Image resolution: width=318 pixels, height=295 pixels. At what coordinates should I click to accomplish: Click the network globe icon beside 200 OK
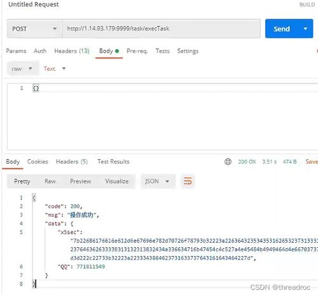pos(228,162)
